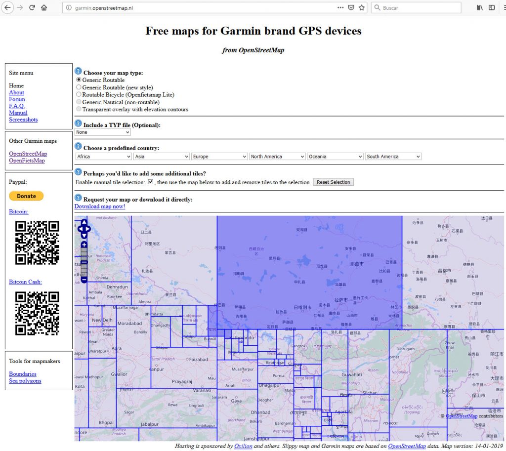This screenshot has height=451, width=506.
Task: Click the Reset Selection button
Action: pos(334,182)
